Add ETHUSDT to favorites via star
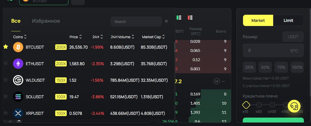311x126 pixels. (x=6, y=63)
